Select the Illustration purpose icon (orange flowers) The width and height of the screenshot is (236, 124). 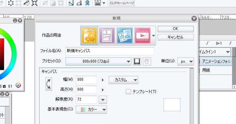pos(89,36)
